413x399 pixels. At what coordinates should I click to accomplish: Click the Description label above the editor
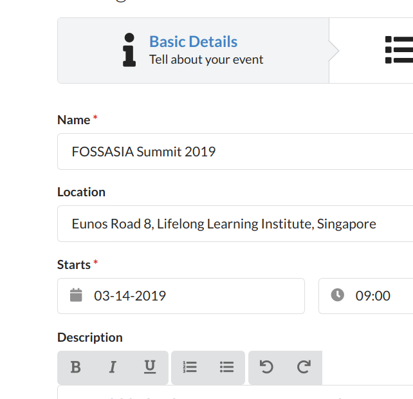[89, 337]
